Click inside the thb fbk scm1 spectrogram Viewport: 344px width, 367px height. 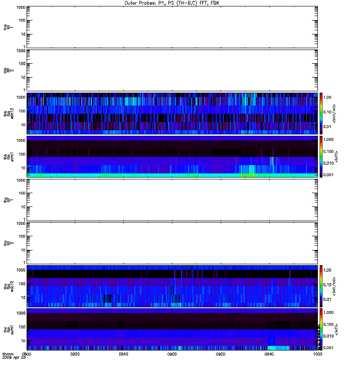pyautogui.click(x=172, y=156)
